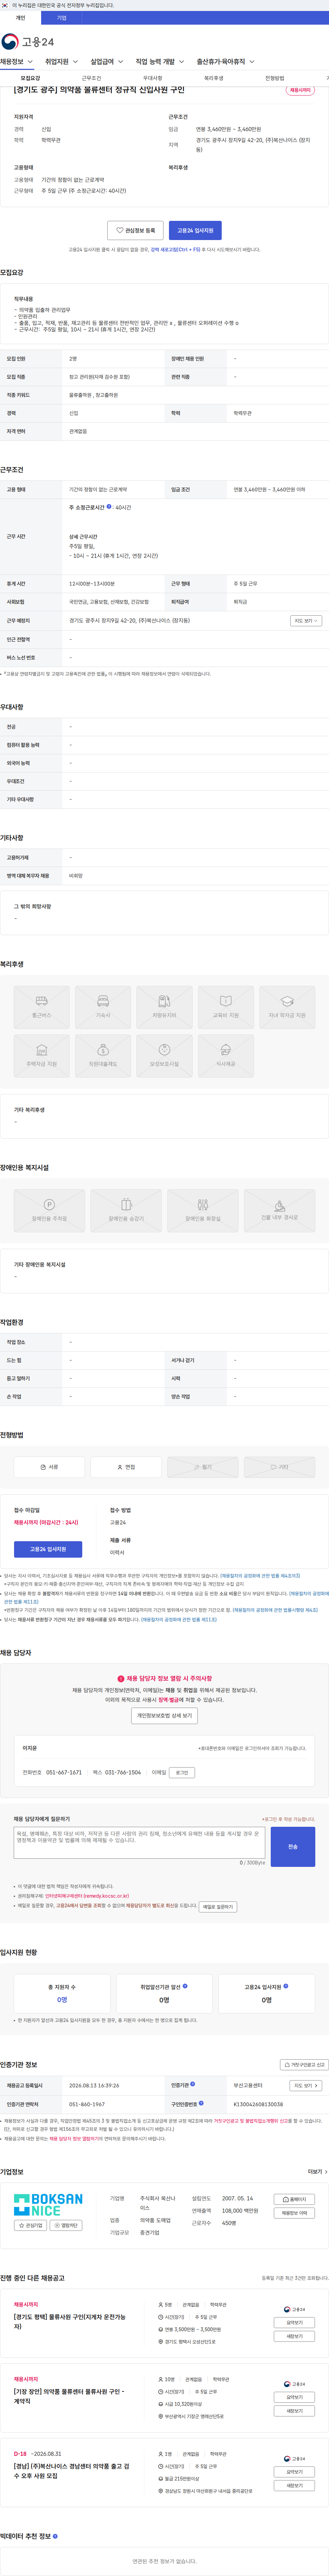329x2576 pixels.
Task: Click the top 고용24 입사지원 button
Action: coord(195,230)
